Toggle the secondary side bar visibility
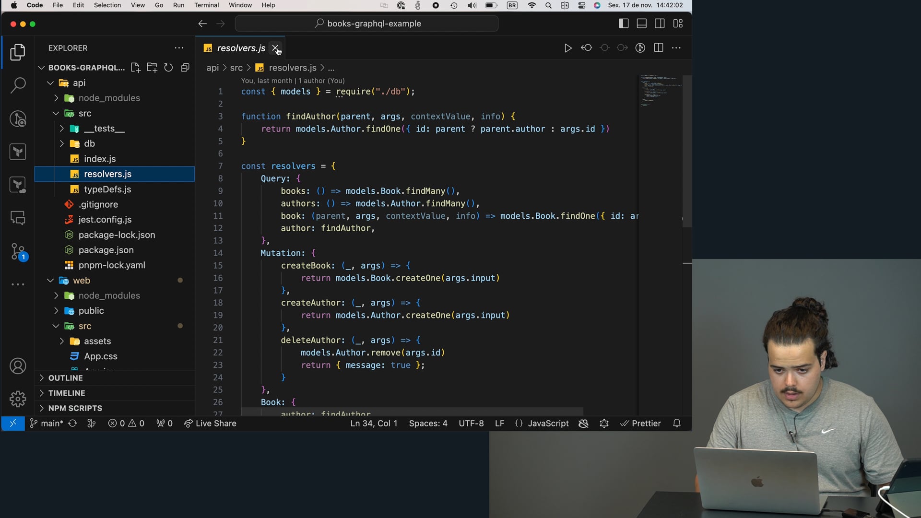This screenshot has height=518, width=921. (660, 24)
